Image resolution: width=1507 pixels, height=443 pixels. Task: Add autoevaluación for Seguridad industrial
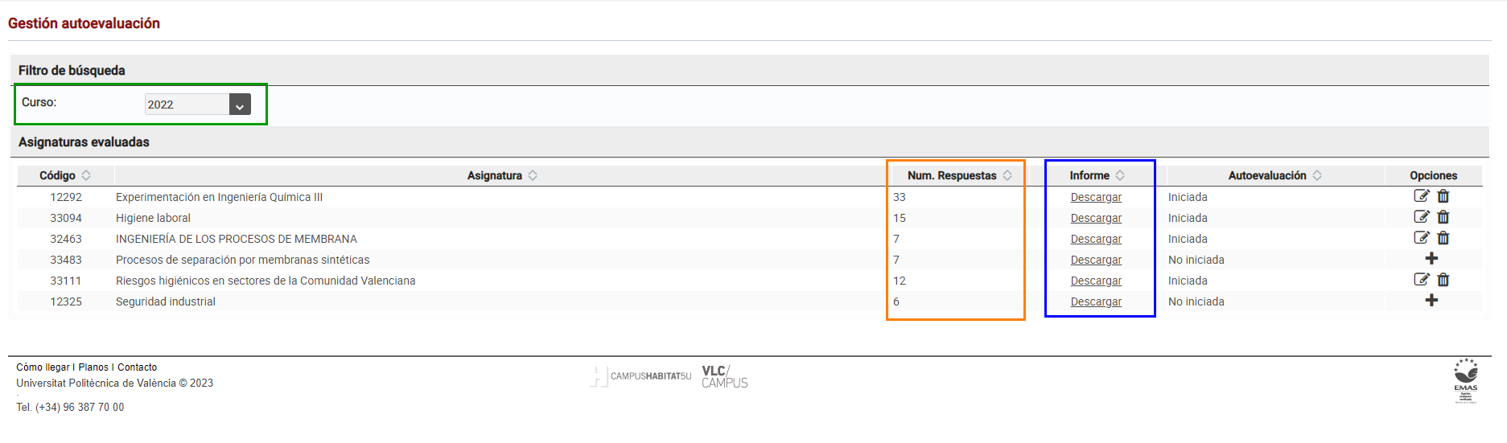pos(1431,301)
